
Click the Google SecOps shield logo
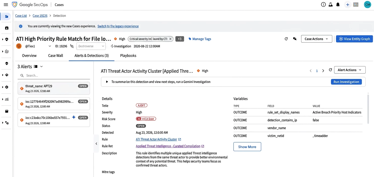(x=14, y=5)
